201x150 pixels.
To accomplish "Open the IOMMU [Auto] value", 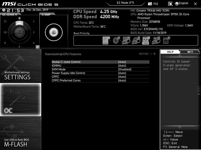I will [x=122, y=65].
